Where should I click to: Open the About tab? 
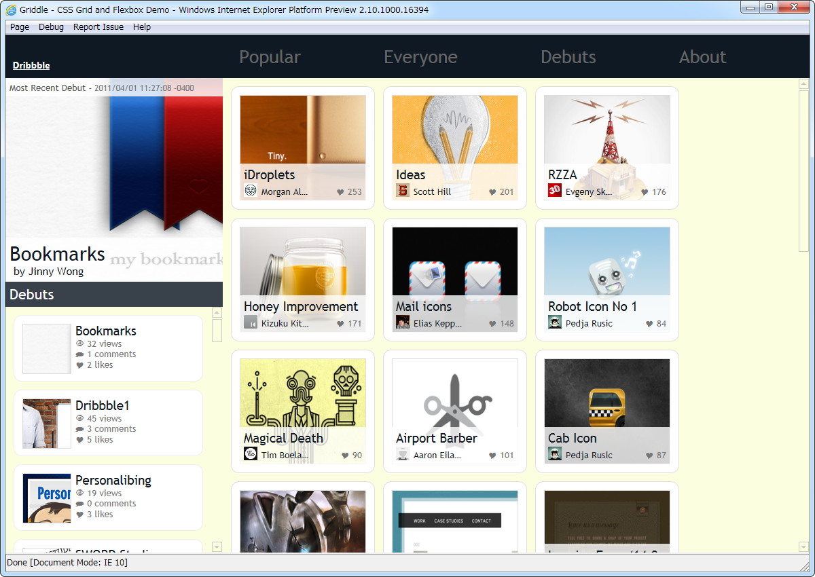pyautogui.click(x=703, y=57)
